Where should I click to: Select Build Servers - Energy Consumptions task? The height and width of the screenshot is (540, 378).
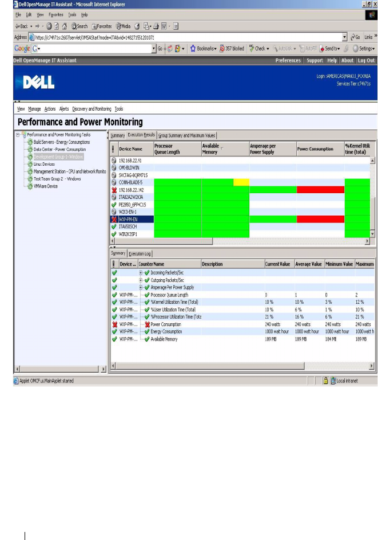click(x=62, y=142)
